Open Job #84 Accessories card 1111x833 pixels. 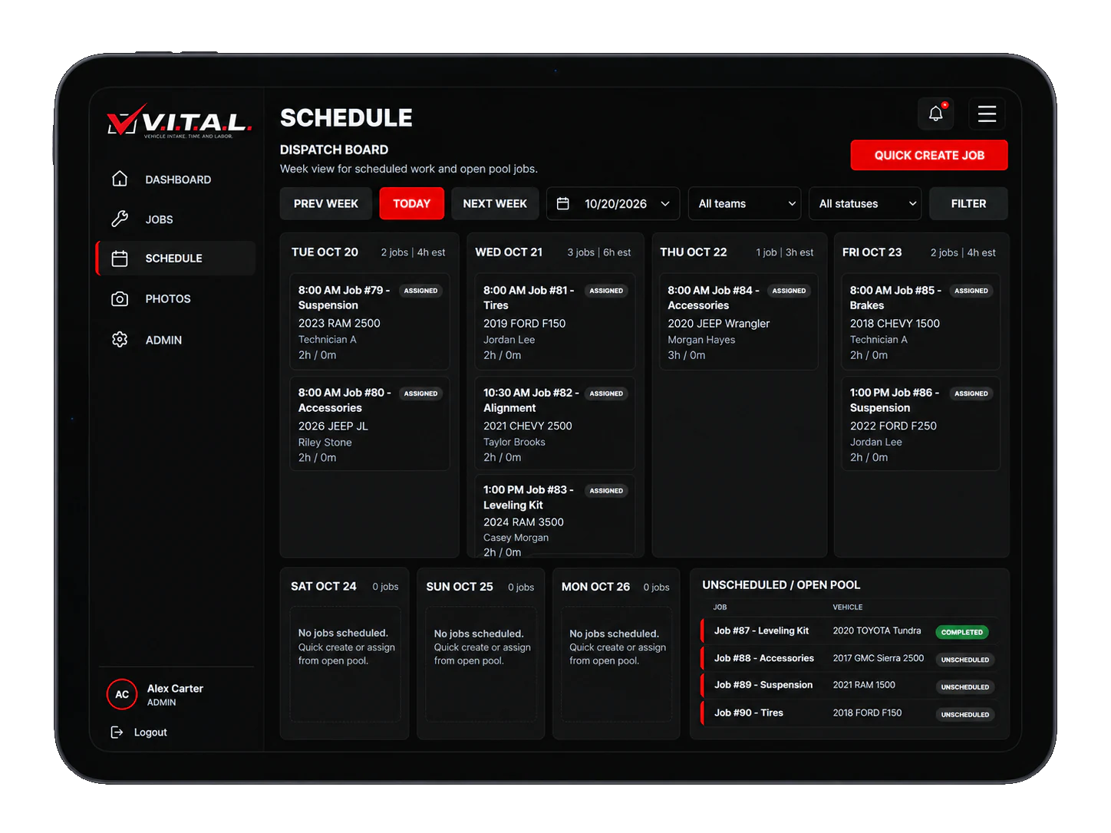tap(739, 321)
